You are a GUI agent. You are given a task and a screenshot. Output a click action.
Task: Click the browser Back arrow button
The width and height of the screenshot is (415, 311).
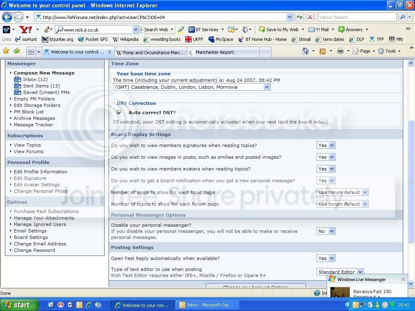[x=7, y=17]
